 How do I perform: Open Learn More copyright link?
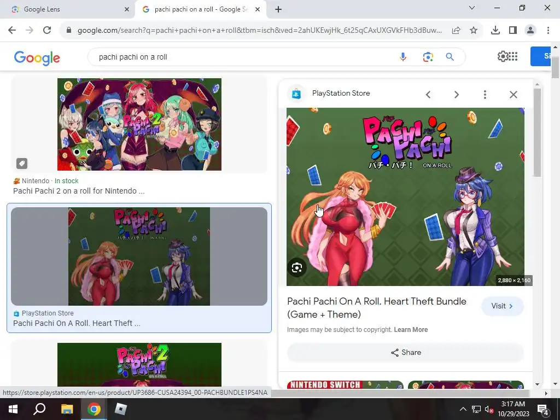(411, 330)
